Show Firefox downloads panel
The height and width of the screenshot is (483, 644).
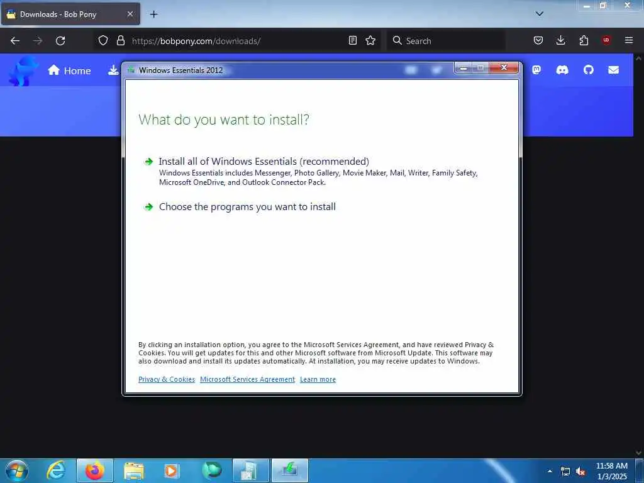click(x=560, y=40)
